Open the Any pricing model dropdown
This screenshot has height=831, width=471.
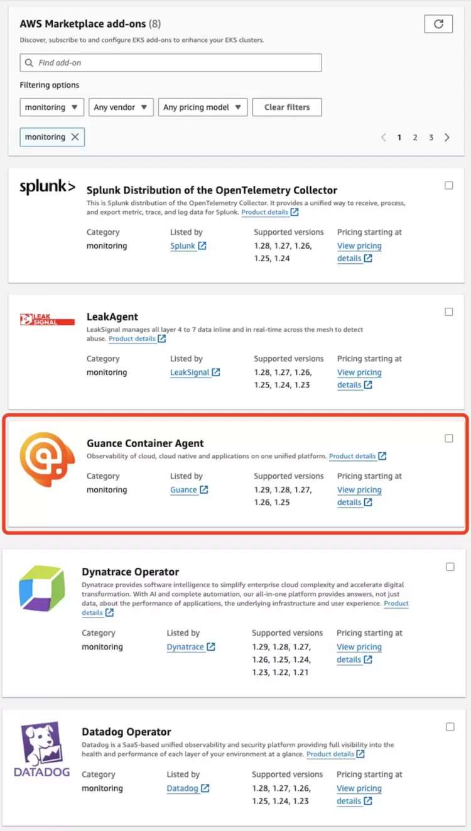tap(203, 107)
